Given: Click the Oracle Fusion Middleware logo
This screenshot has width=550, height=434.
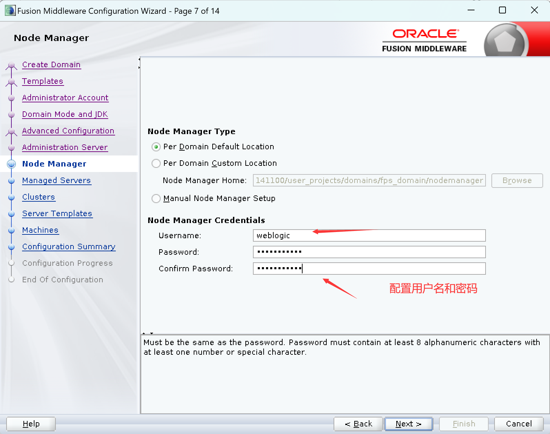Looking at the screenshot, I should 424,41.
